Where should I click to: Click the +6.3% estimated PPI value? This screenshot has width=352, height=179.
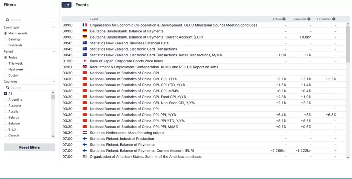(331, 115)
